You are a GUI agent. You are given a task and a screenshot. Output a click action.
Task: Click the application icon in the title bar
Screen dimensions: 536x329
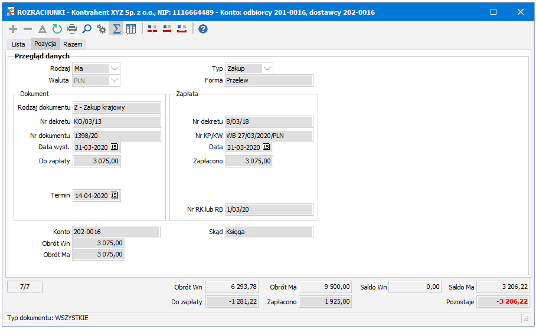coord(10,12)
